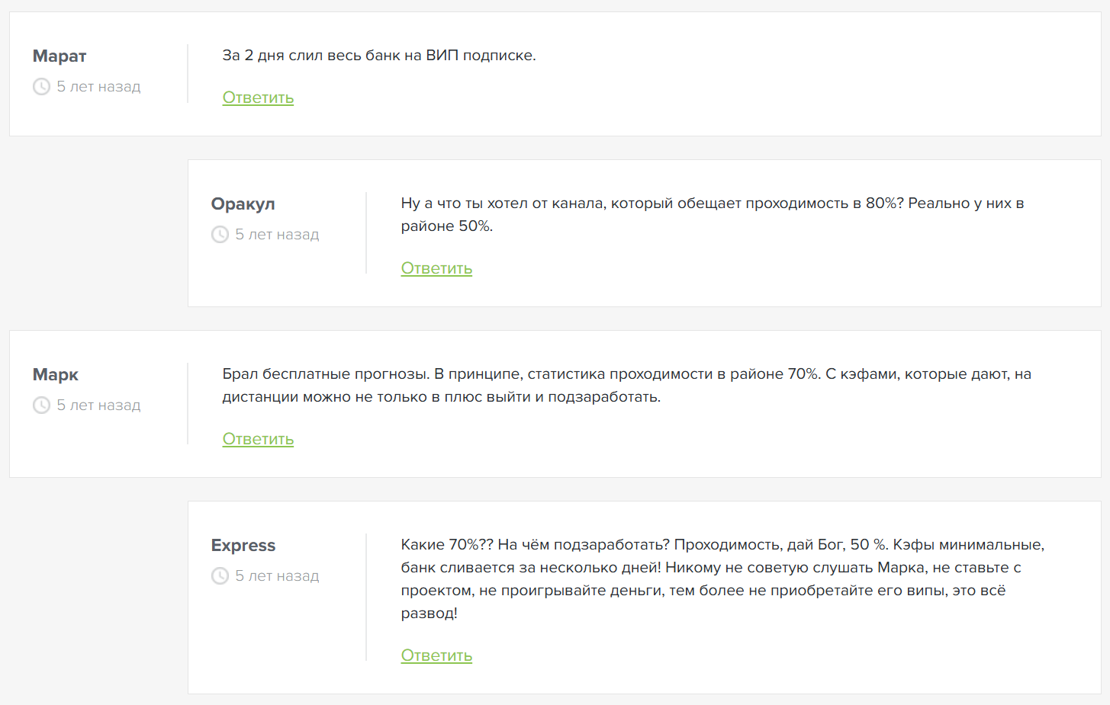Click the Express username
This screenshot has width=1110, height=705.
[x=243, y=545]
